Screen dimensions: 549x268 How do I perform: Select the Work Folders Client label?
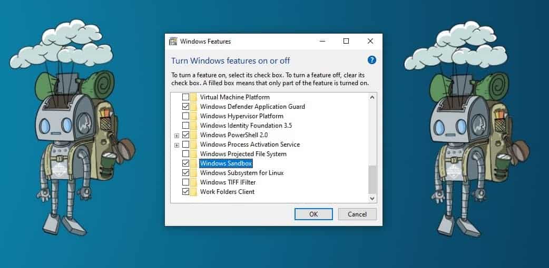pos(227,191)
